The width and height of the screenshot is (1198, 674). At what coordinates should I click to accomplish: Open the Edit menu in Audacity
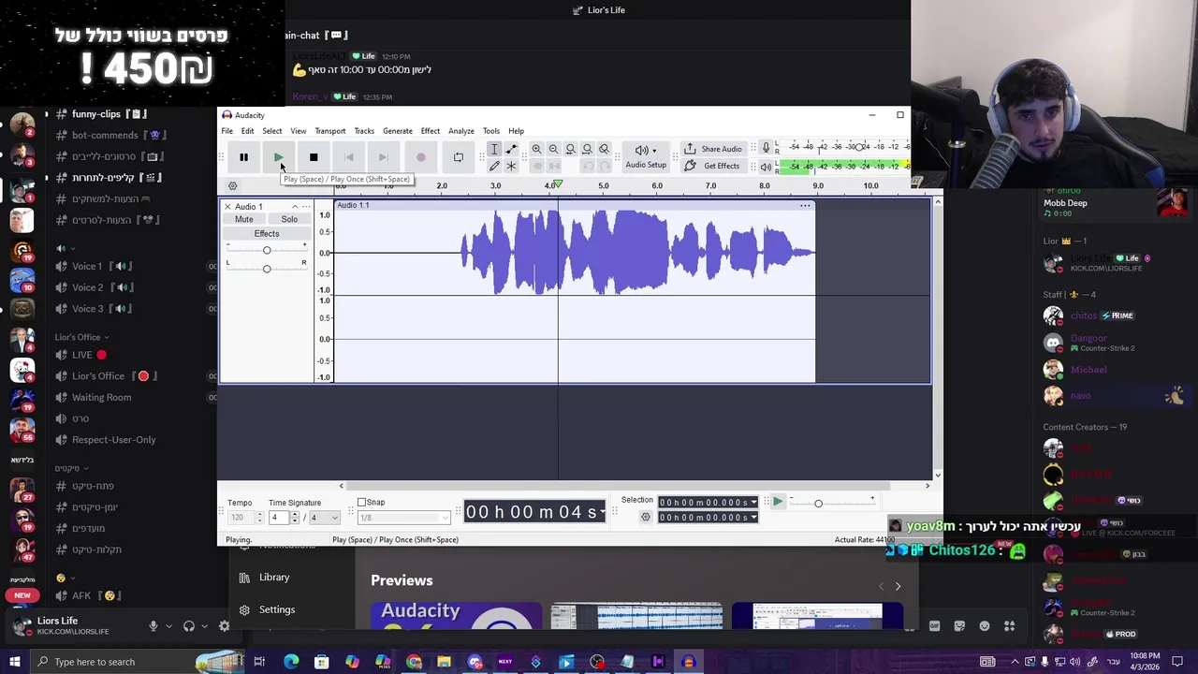coord(247,131)
